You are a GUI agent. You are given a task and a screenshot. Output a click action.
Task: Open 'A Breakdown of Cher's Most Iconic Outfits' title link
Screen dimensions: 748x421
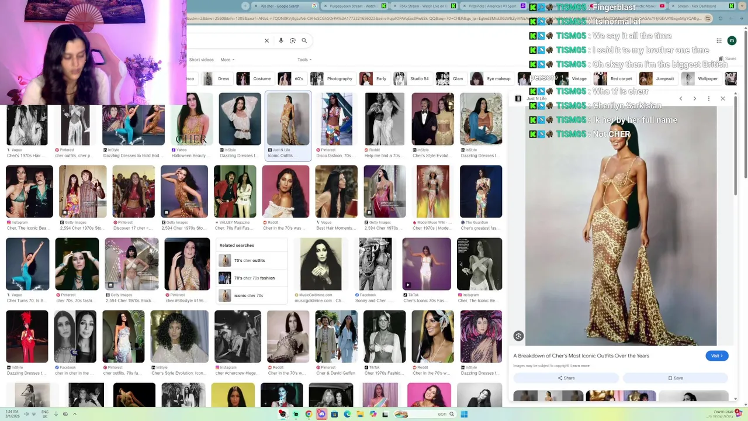click(x=581, y=356)
